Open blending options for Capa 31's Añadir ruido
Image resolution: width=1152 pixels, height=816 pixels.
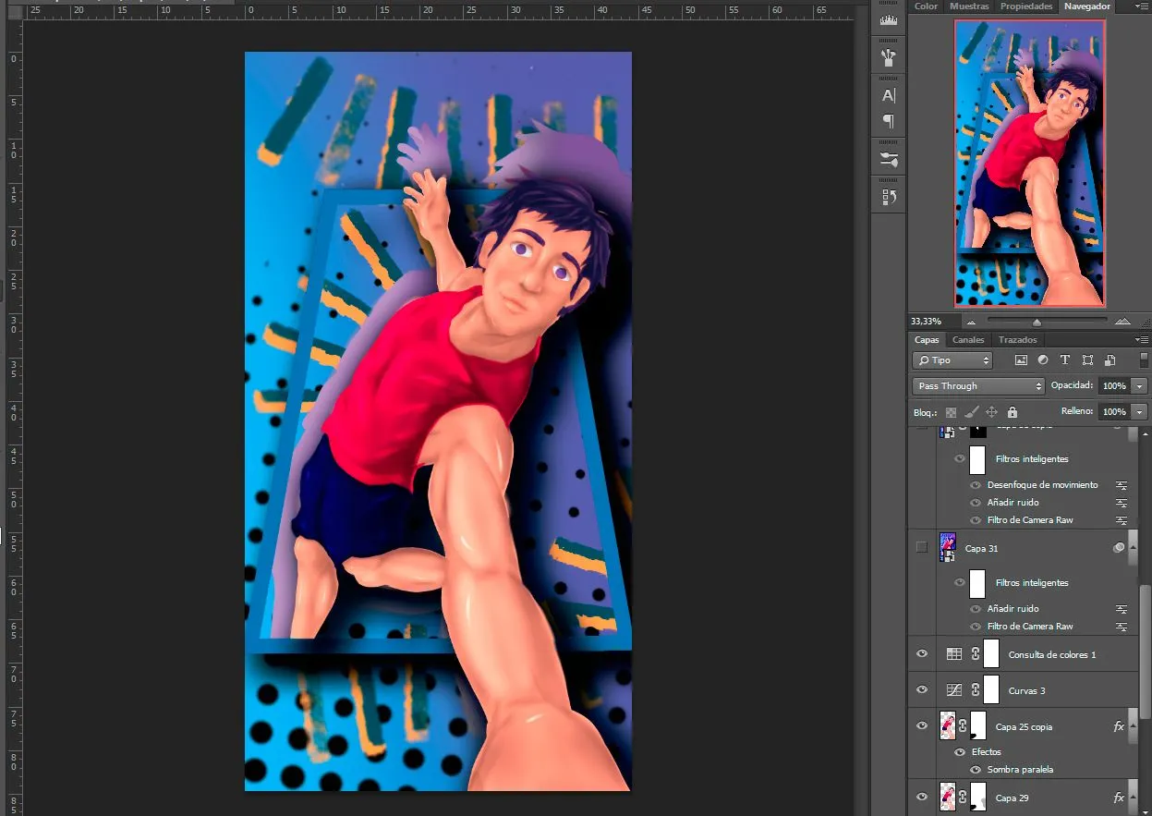pyautogui.click(x=1122, y=609)
